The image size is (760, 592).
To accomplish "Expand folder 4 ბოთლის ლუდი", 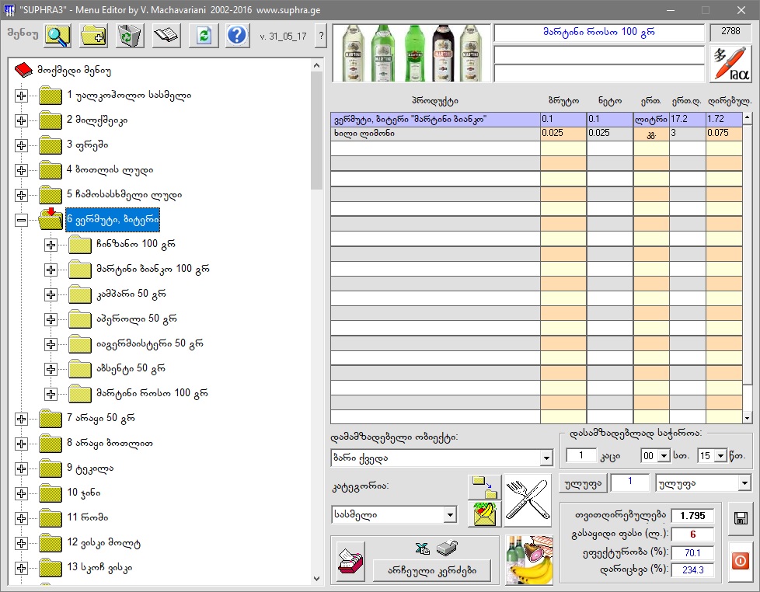I will click(21, 170).
